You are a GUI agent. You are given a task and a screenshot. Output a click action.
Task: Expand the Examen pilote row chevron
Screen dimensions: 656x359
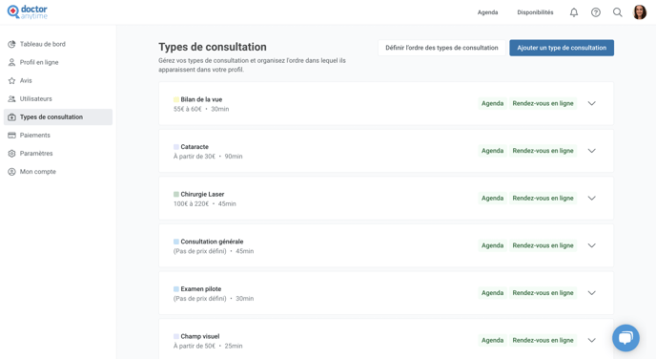[591, 293]
